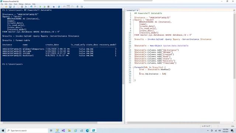
Task: Open the File menu
Action: 2,4
